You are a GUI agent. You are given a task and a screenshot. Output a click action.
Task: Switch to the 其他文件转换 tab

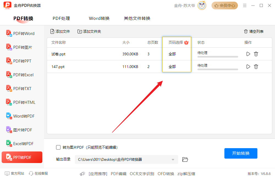point(137,18)
